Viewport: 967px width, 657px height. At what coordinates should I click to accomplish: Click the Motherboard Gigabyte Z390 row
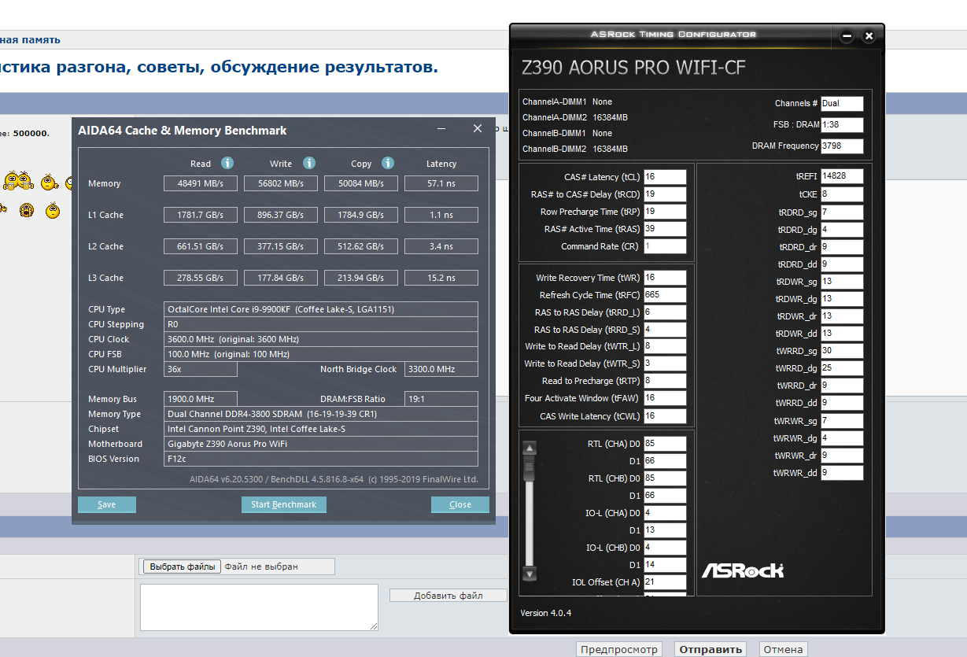coord(321,444)
